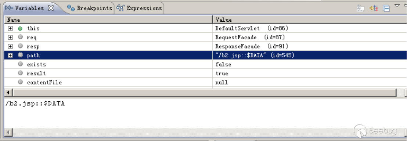The width and height of the screenshot is (407, 141).
Task: Close the Variables tab with its X icon
Action: (51, 8)
